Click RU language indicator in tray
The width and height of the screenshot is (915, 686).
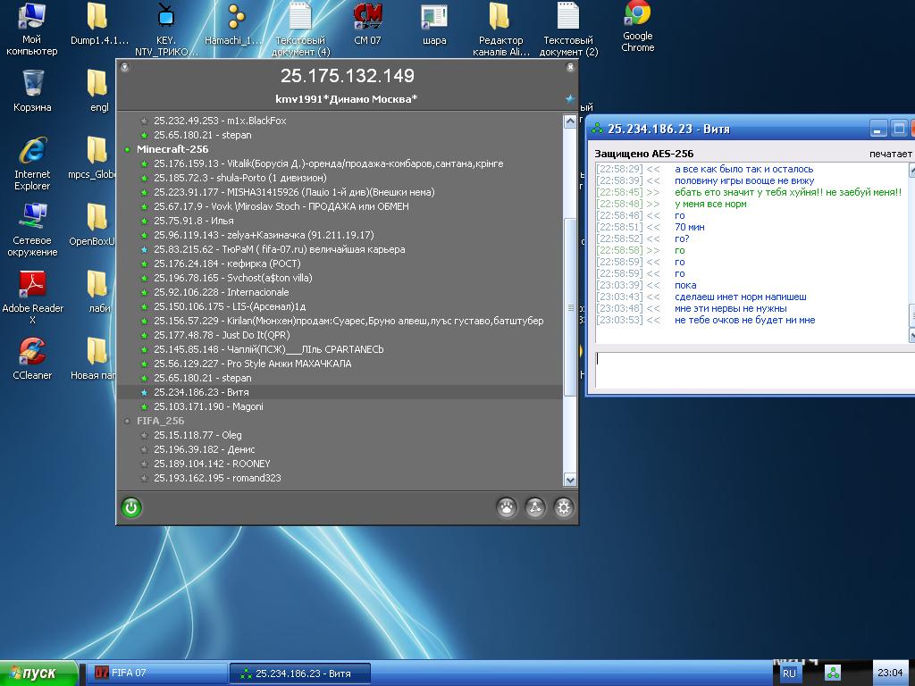click(x=789, y=673)
